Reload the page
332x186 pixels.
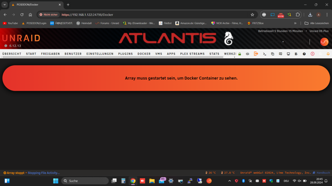point(22,15)
